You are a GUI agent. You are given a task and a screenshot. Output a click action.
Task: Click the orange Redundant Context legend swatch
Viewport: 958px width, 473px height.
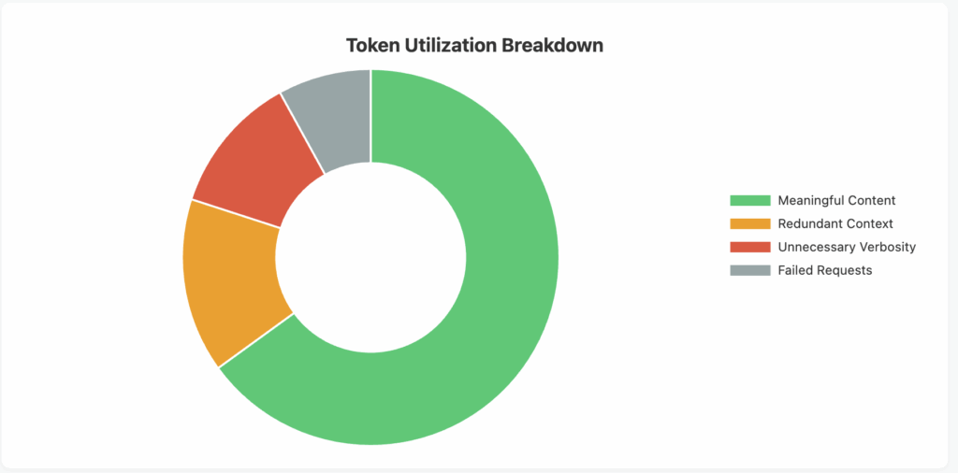tap(749, 224)
